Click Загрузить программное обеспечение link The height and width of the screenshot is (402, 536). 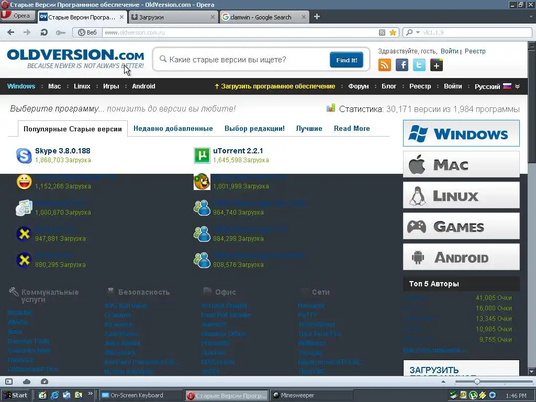(x=278, y=86)
